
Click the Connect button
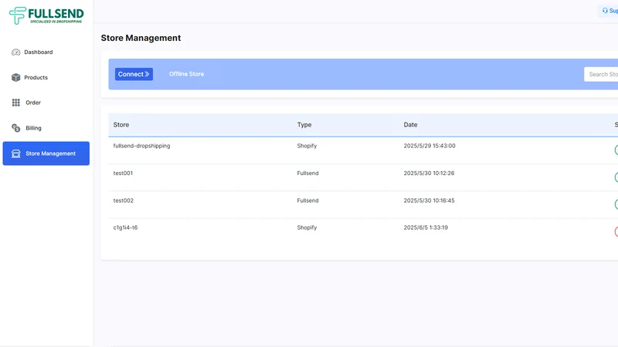click(x=134, y=74)
